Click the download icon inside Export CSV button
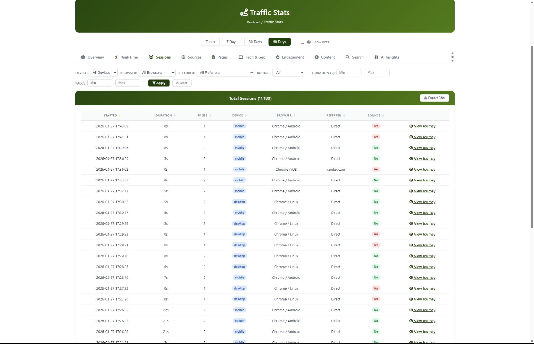 (x=425, y=98)
